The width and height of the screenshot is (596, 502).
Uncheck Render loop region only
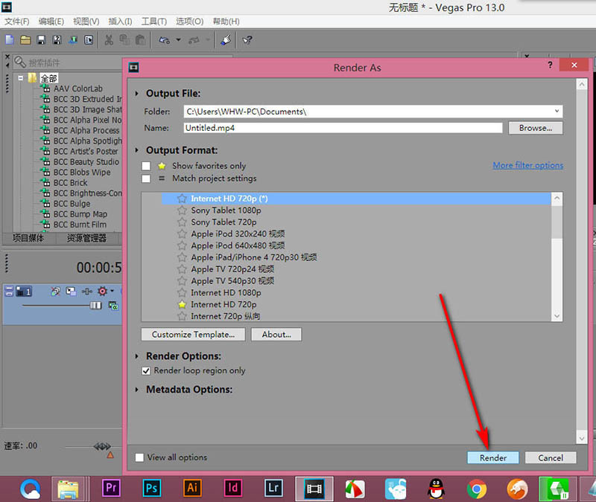click(x=146, y=370)
